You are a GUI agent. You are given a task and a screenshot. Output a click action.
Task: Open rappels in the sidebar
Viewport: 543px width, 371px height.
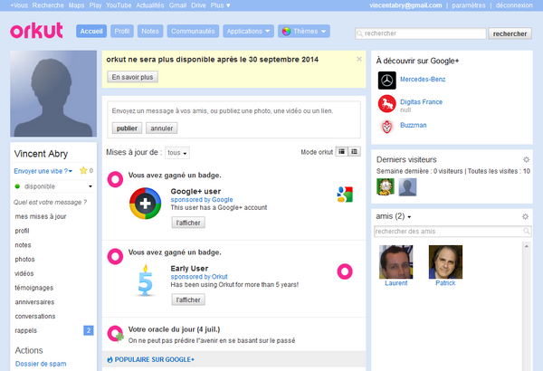[x=25, y=330]
